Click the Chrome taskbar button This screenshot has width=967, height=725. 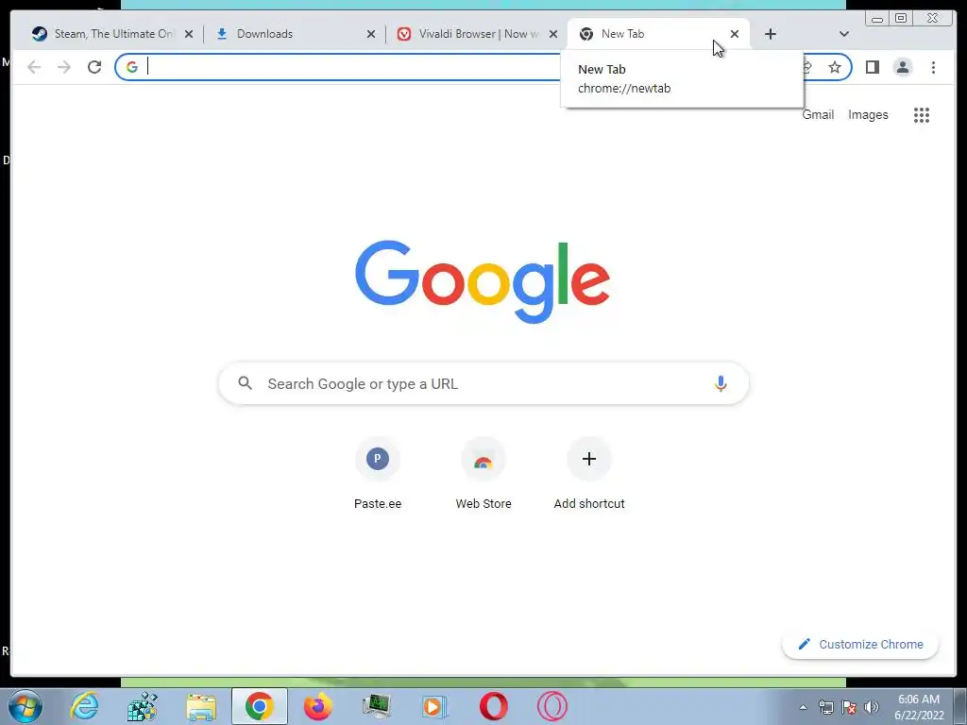point(259,706)
